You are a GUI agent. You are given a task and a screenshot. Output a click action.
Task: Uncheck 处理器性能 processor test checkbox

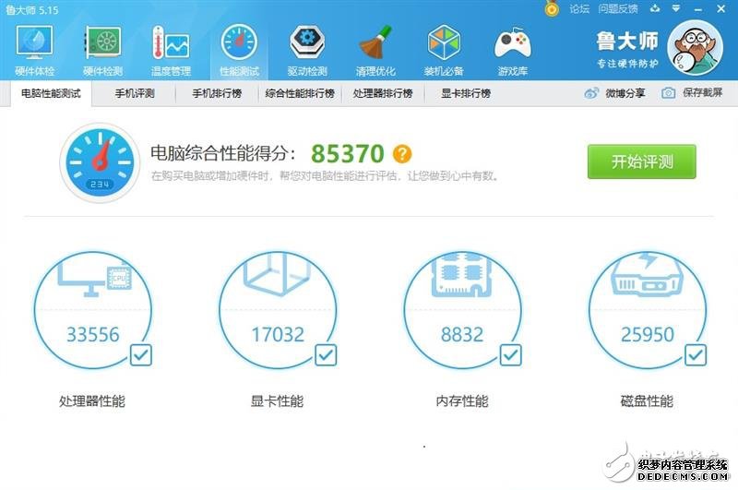141,355
